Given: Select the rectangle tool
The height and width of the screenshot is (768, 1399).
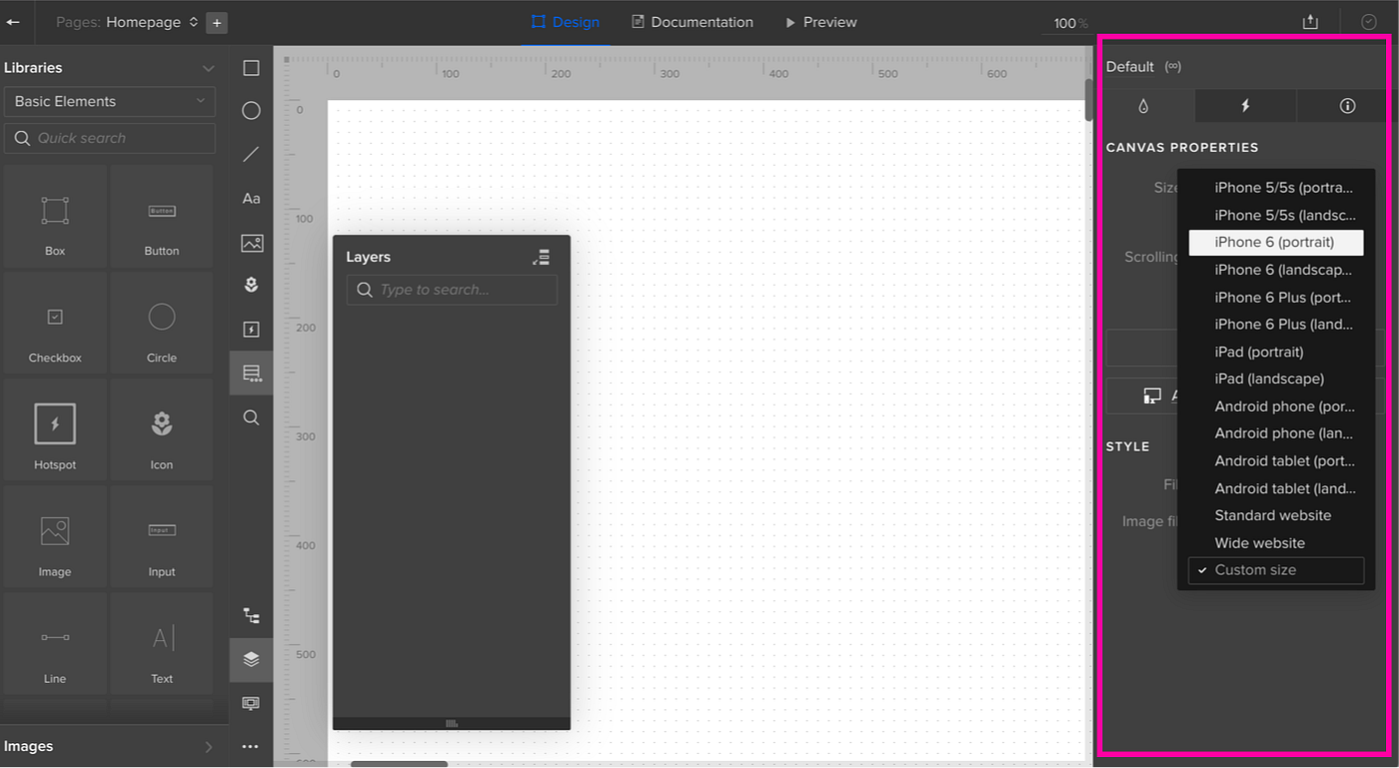Looking at the screenshot, I should coord(251,68).
